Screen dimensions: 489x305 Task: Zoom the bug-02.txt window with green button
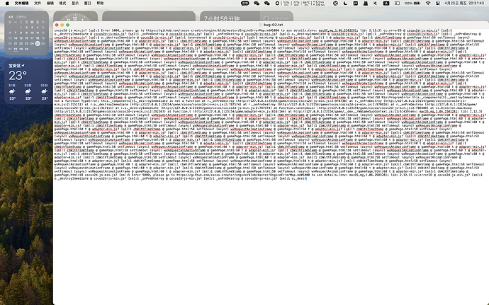pyautogui.click(x=67, y=25)
